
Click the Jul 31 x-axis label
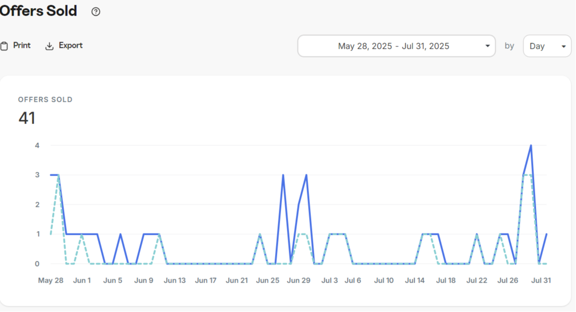pos(541,280)
